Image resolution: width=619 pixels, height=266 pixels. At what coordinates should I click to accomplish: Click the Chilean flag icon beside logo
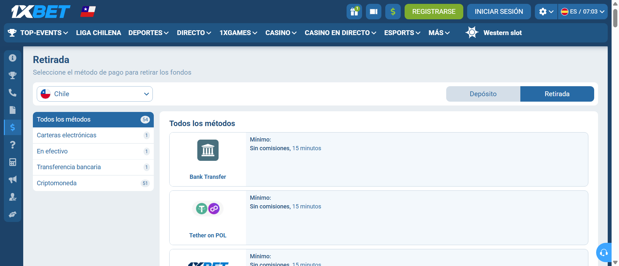[x=88, y=12]
